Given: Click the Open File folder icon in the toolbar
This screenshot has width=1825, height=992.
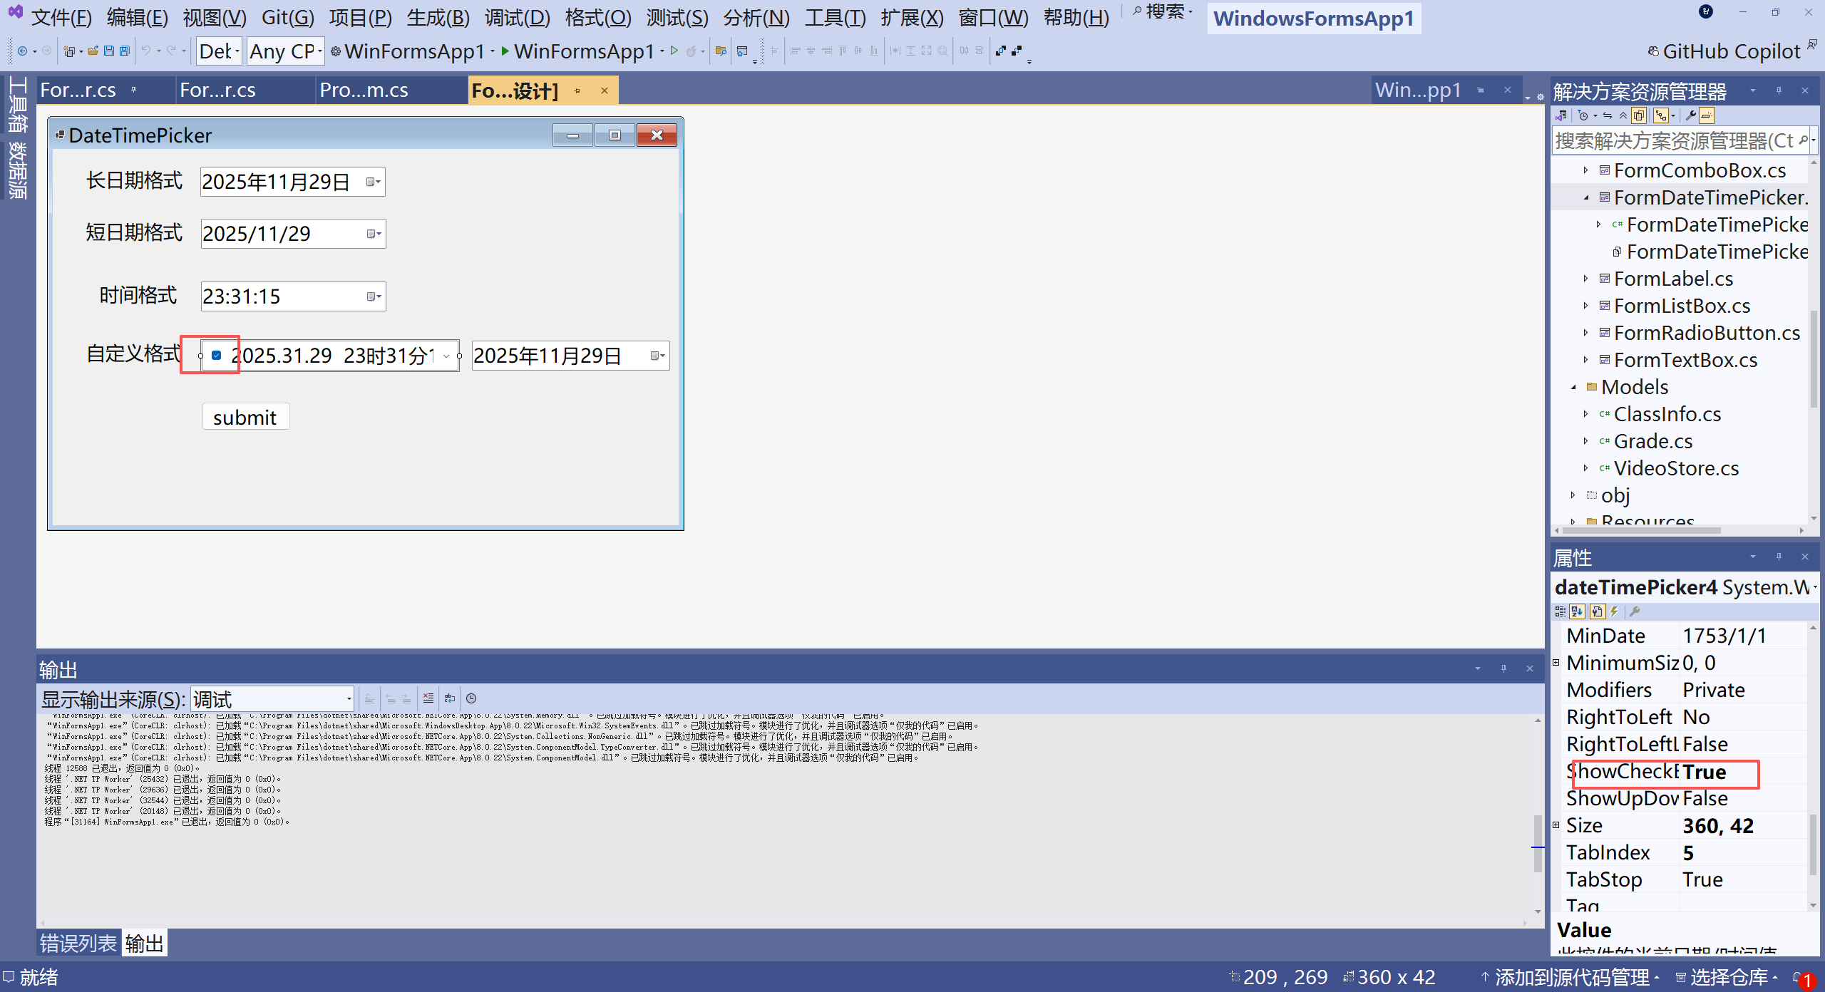Looking at the screenshot, I should [93, 51].
